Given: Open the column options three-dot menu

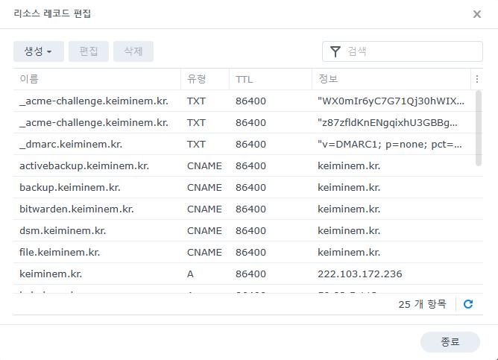Looking at the screenshot, I should (x=477, y=79).
